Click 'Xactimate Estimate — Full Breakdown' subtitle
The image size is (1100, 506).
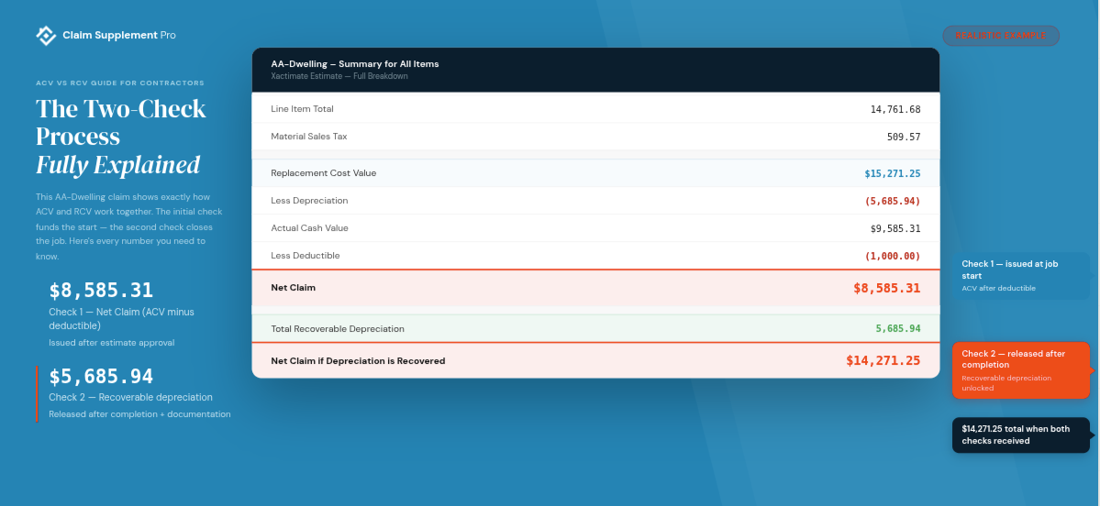pyautogui.click(x=339, y=76)
